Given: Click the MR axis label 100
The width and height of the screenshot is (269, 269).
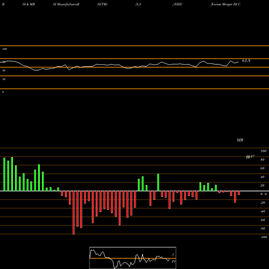Looking at the screenshot, I should (263, 151).
